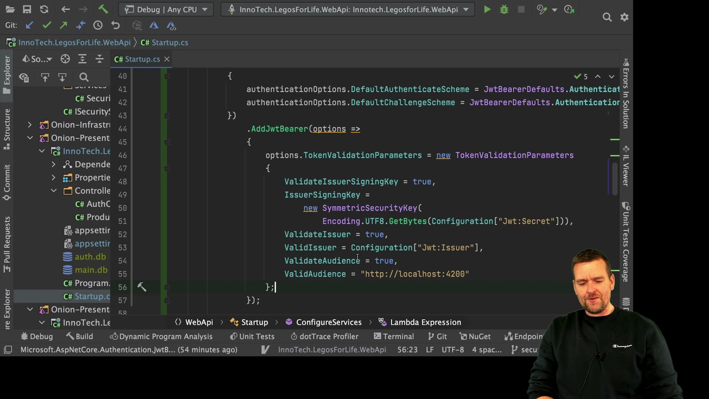Screen dimensions: 709x399
Task: Open the Build tool window tab
Action: [x=79, y=336]
